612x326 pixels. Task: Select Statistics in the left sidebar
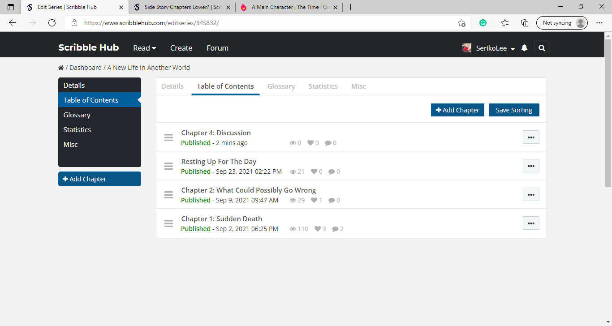77,130
